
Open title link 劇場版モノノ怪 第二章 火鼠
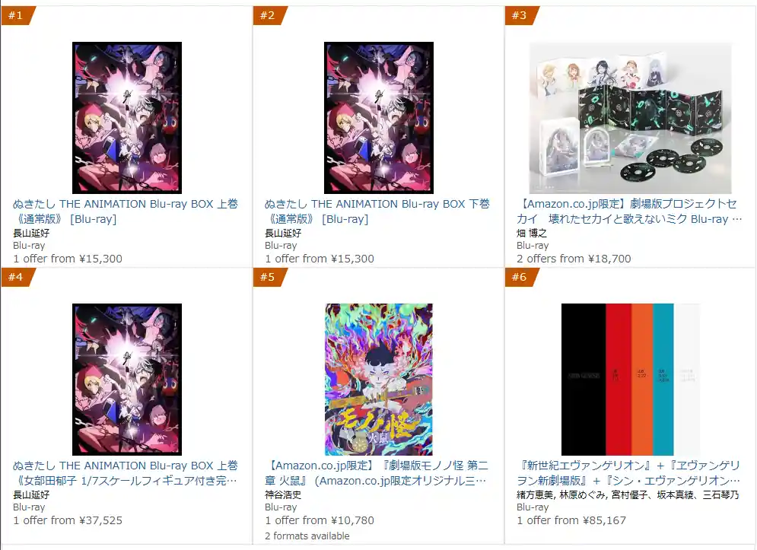377,473
